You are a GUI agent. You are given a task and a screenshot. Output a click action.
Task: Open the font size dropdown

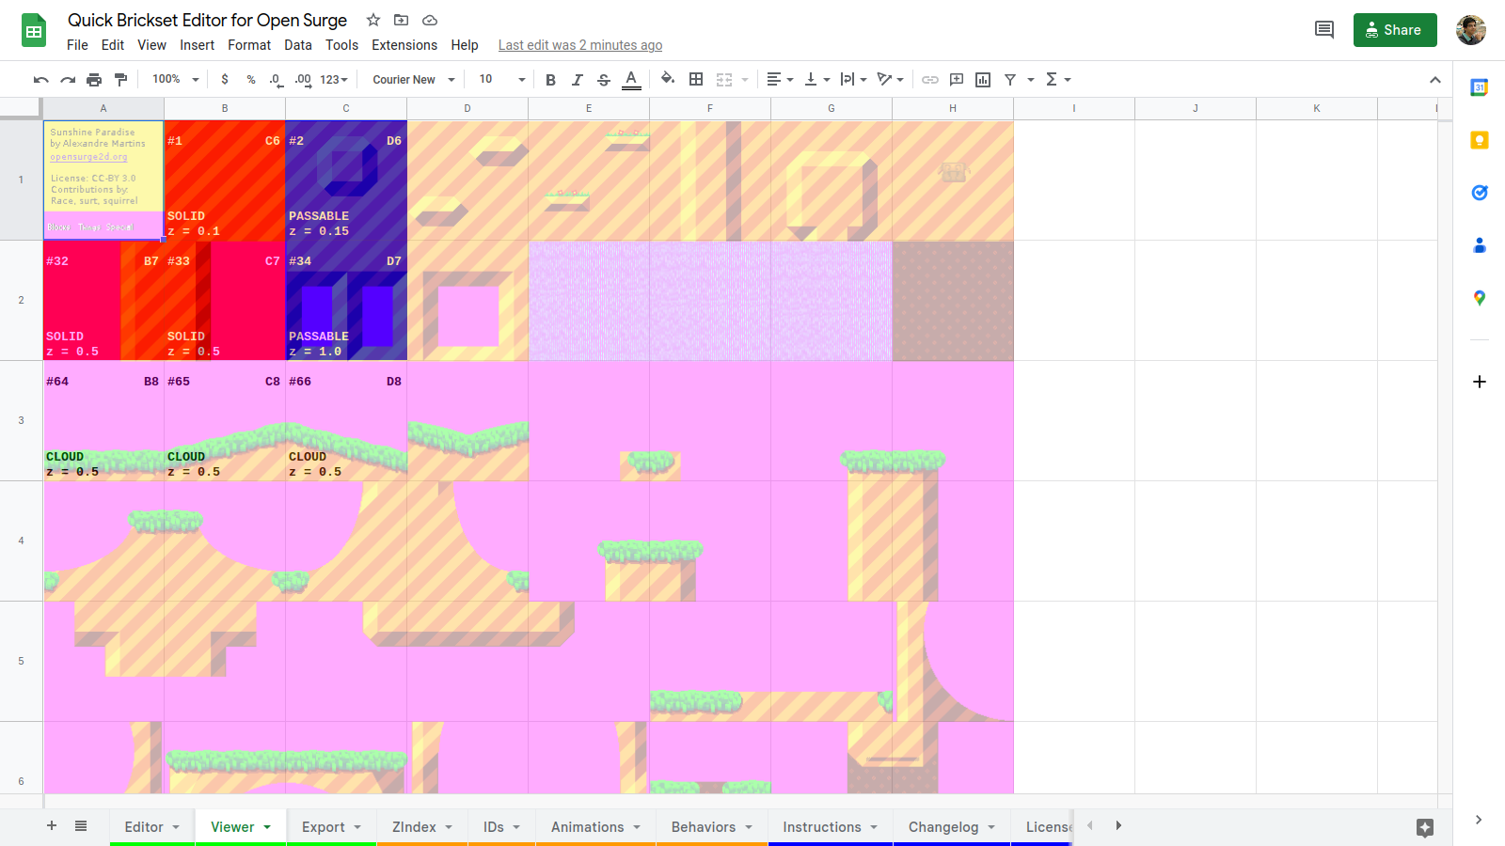point(502,80)
